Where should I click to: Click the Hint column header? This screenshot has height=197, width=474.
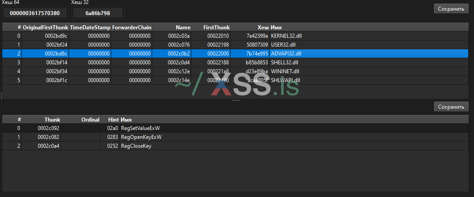tap(110, 120)
